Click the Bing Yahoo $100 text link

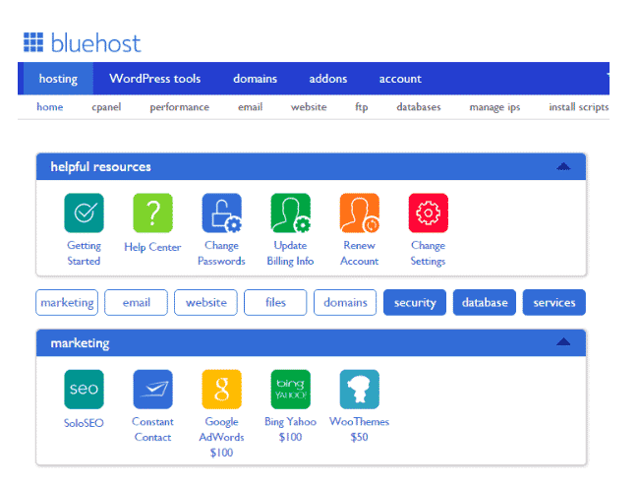click(x=291, y=429)
